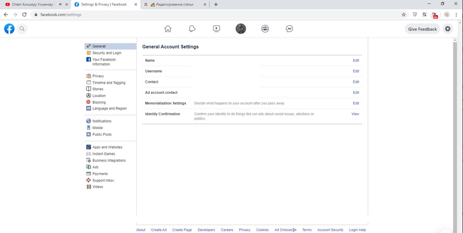Open the Facebook search magnifier

[22, 29]
